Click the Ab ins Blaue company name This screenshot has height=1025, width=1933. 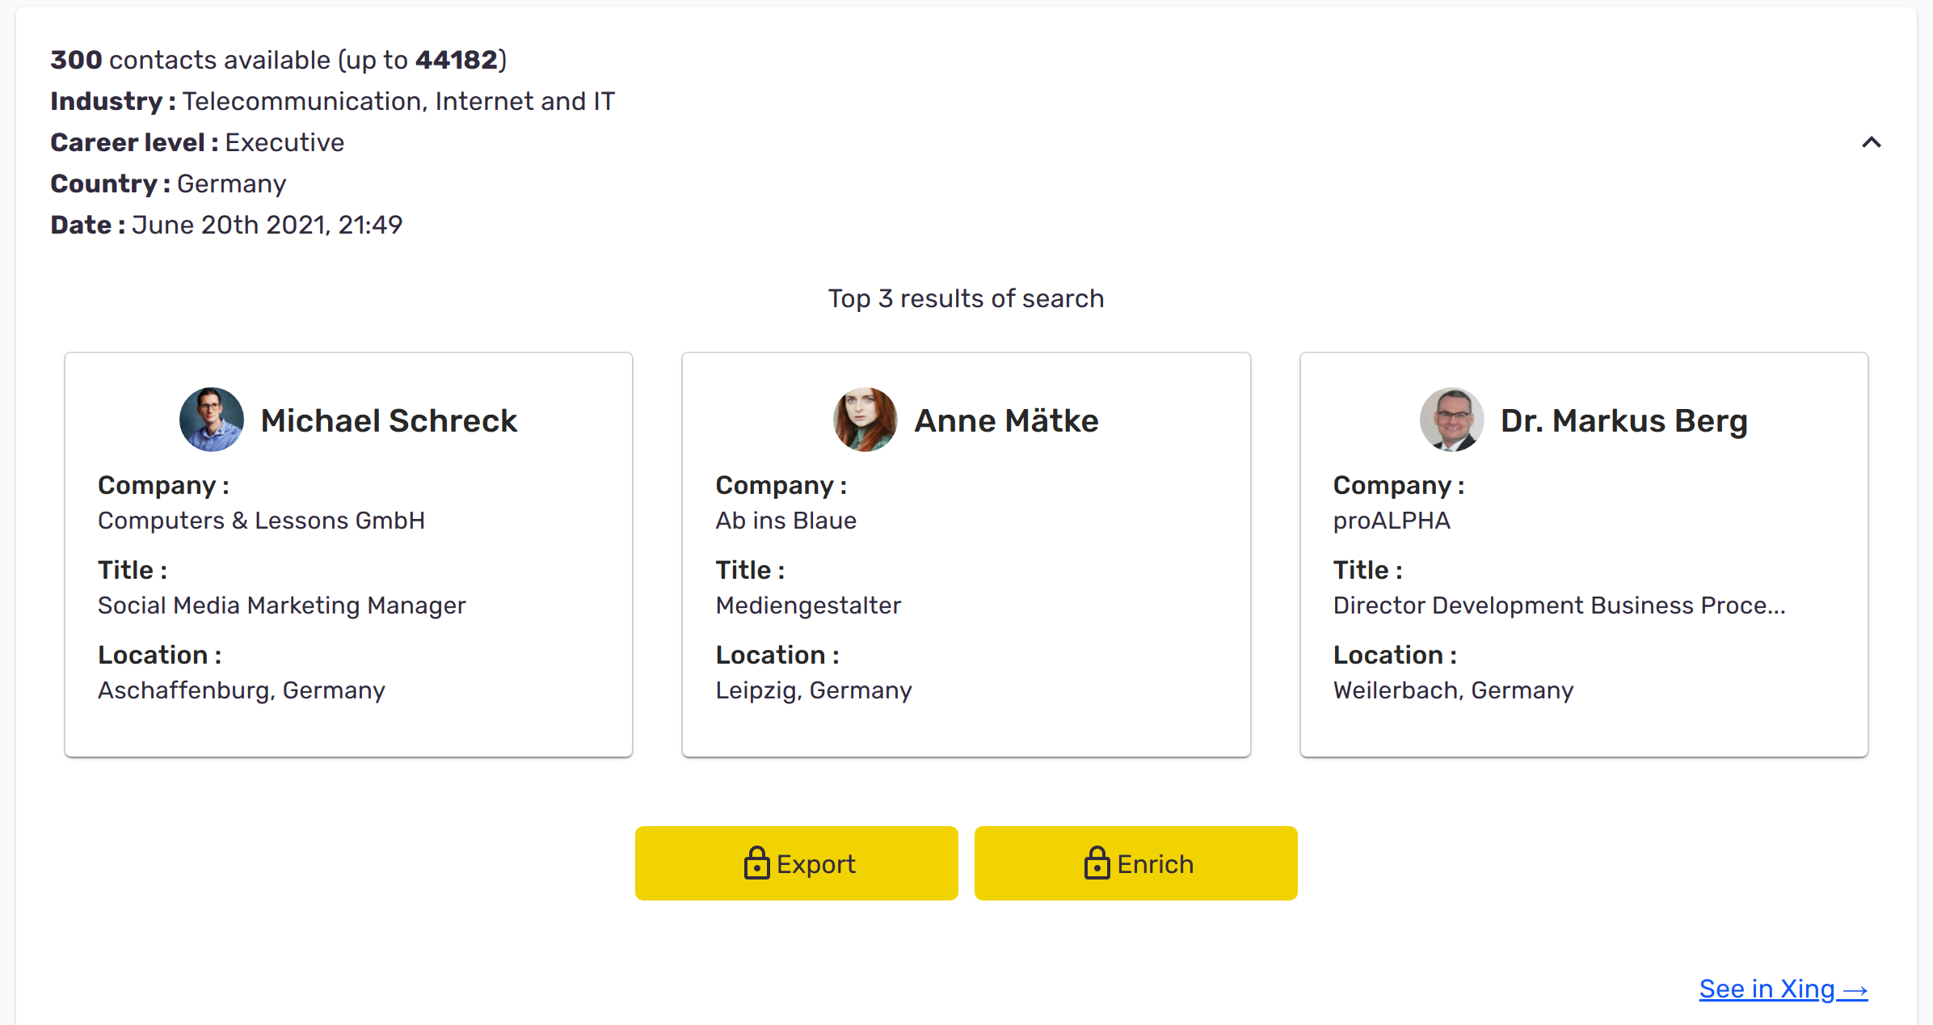(x=785, y=521)
